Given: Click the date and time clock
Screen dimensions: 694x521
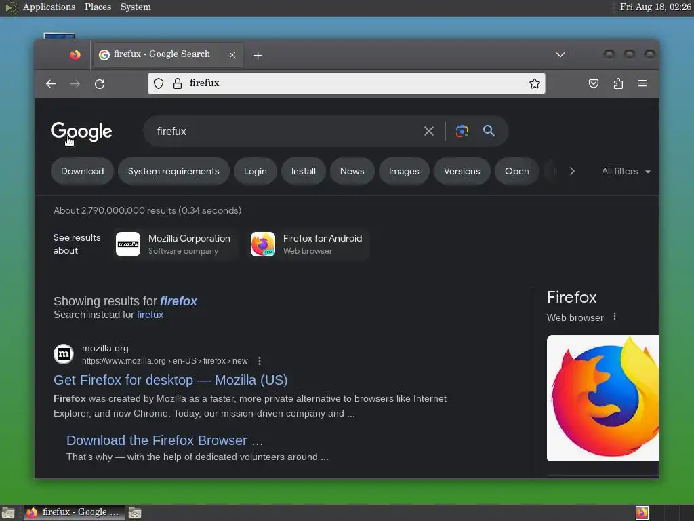Looking at the screenshot, I should [x=655, y=7].
